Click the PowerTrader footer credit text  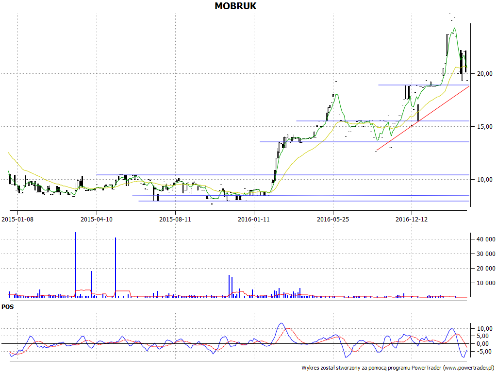[x=398, y=368]
